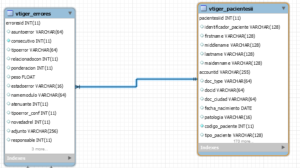The image size is (300, 168).
Task: Click diamond icon beside firstname
Action: [x=202, y=35]
